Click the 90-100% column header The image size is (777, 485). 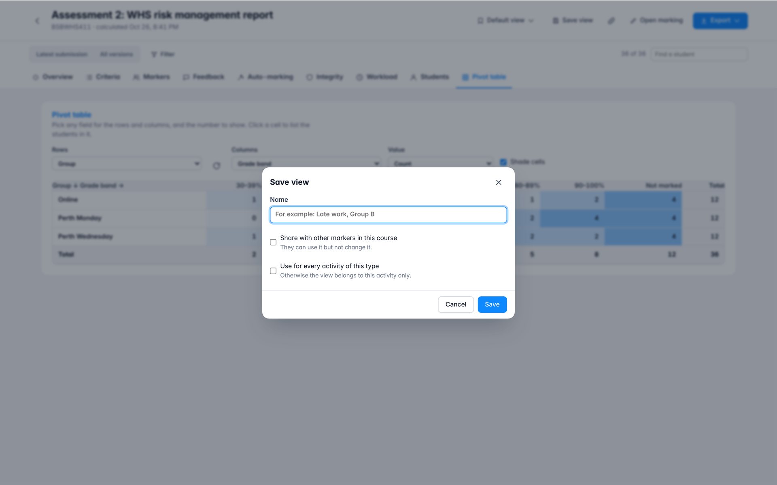589,186
